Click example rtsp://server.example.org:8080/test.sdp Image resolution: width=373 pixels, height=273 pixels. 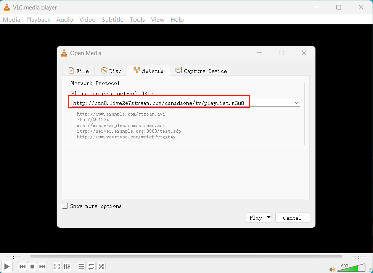click(x=129, y=131)
